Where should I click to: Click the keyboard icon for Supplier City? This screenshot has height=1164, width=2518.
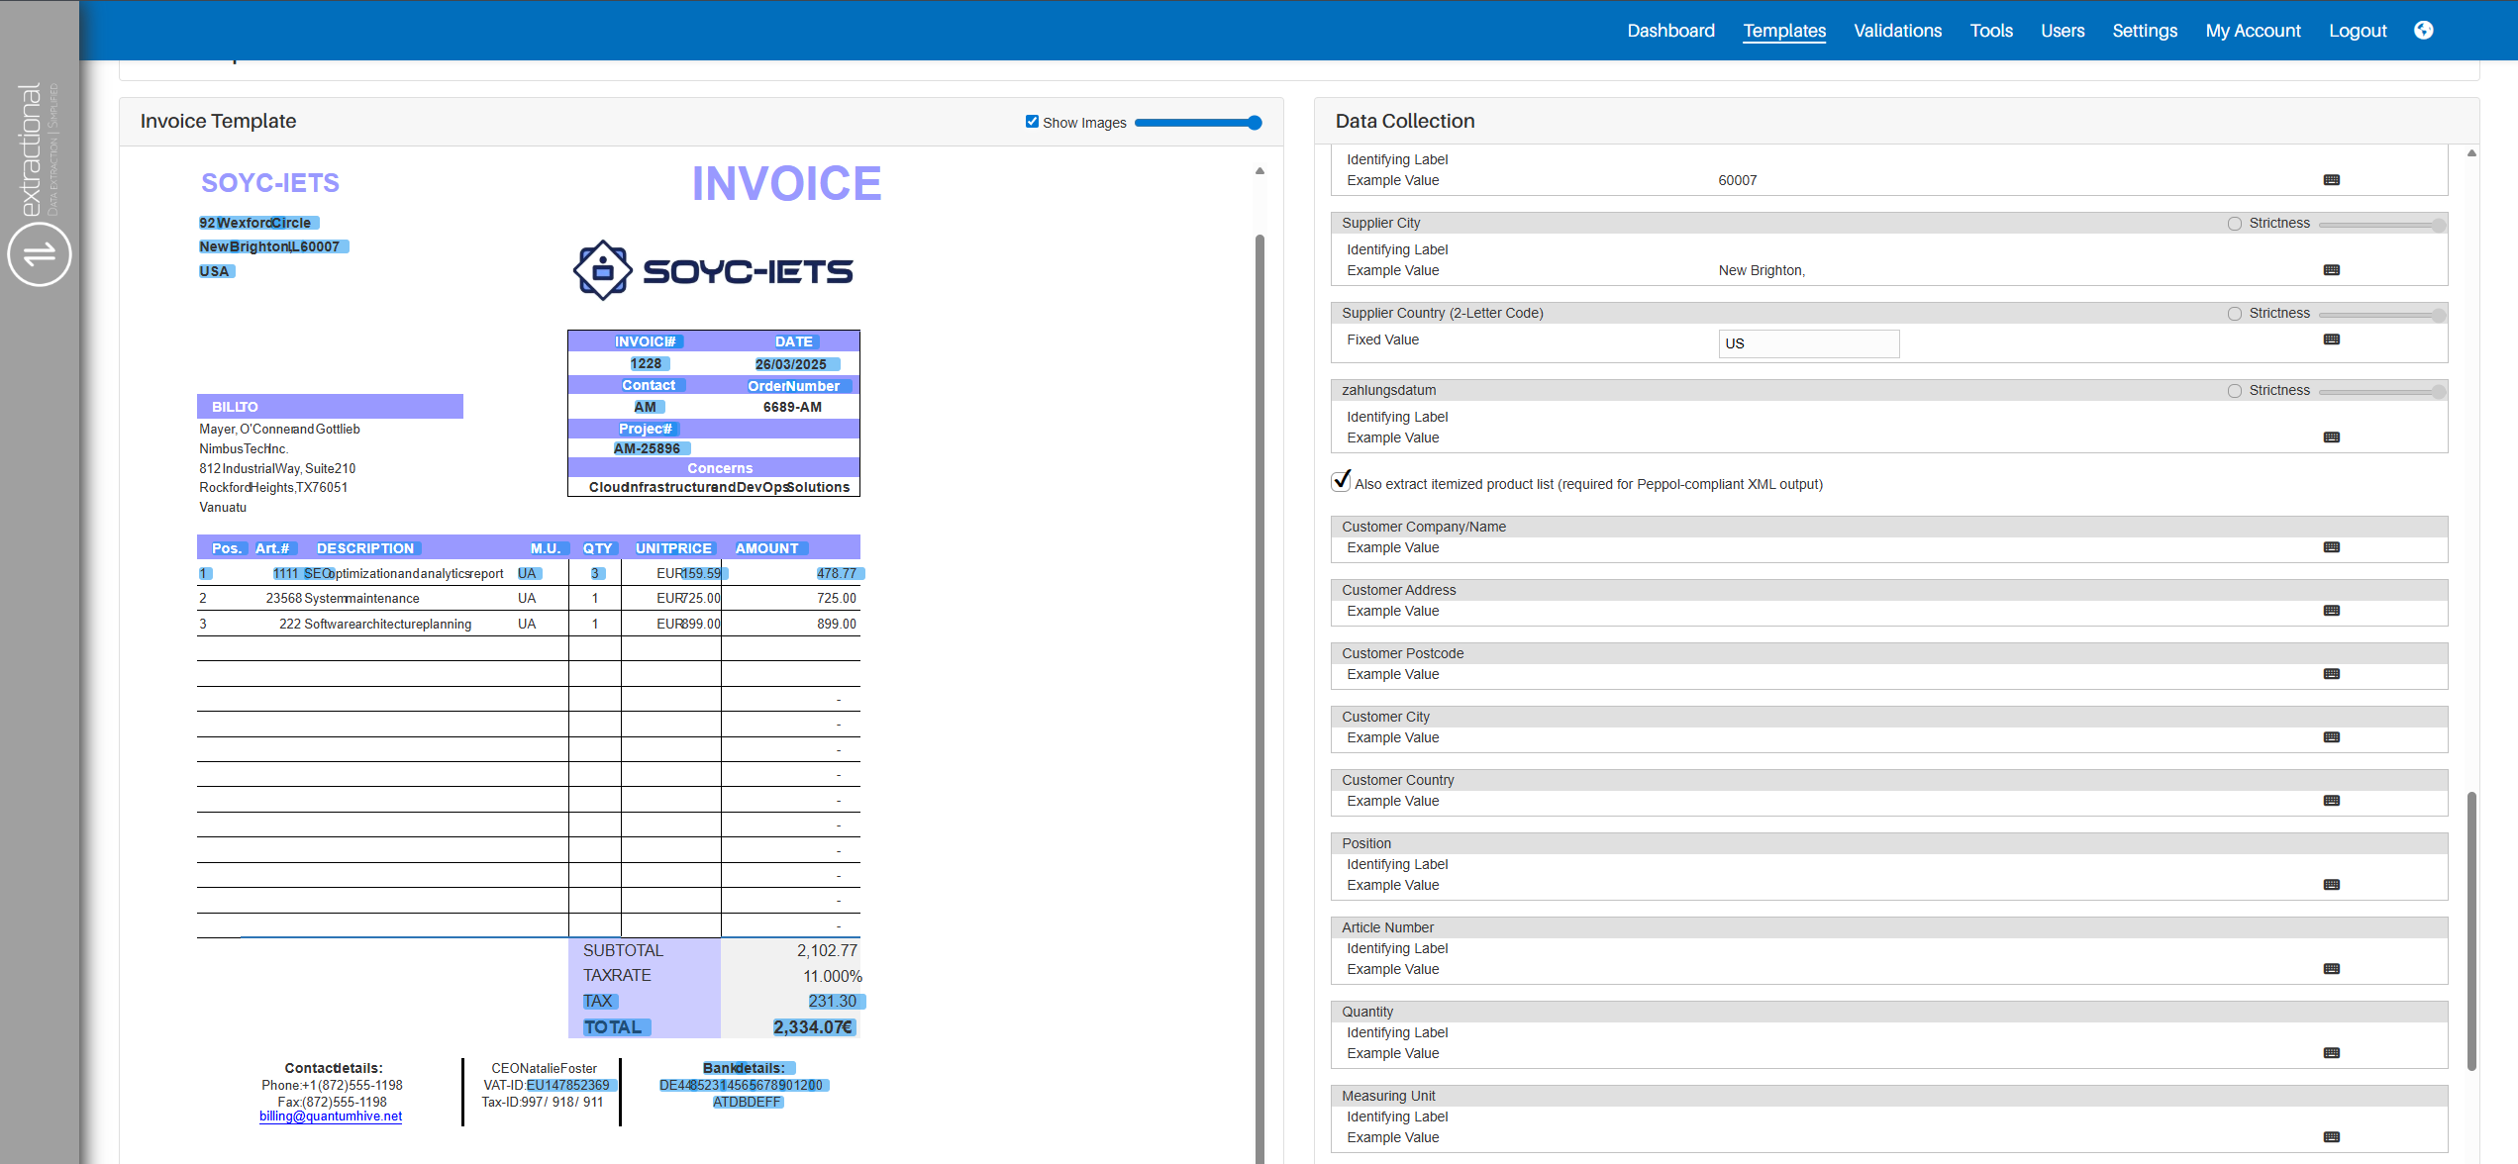pos(2331,270)
